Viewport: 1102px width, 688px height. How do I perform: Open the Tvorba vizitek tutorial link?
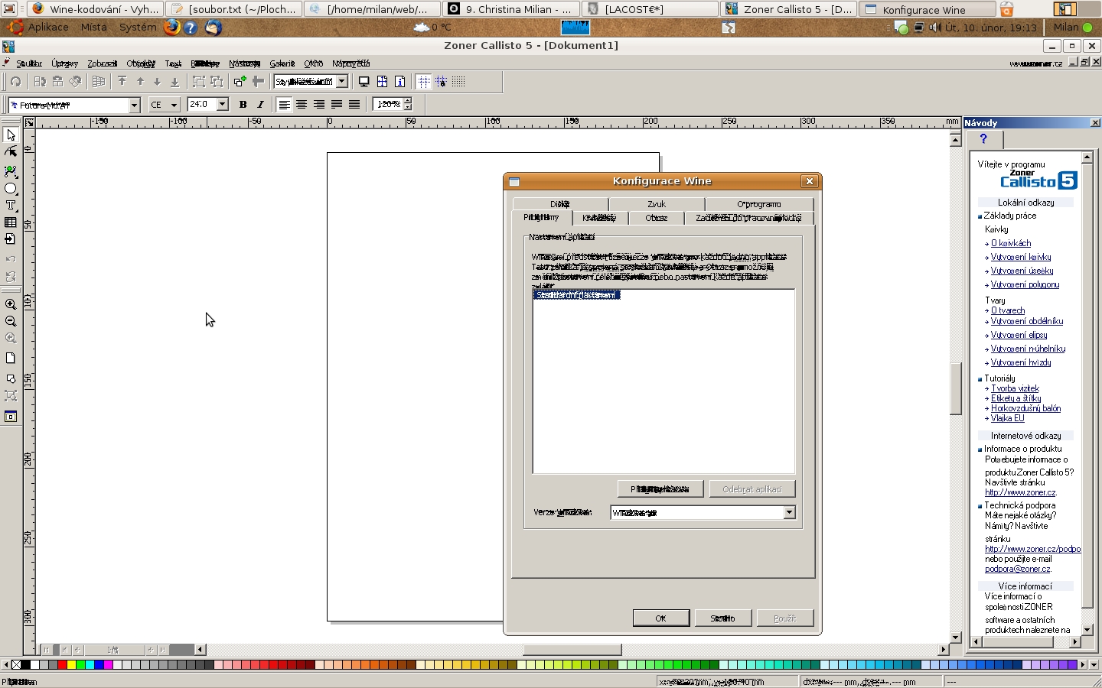[x=1015, y=388]
